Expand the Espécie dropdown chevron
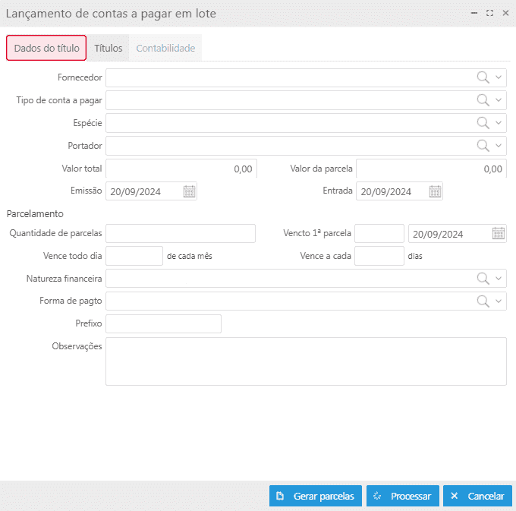Viewport: 516px width, 511px height. (499, 123)
